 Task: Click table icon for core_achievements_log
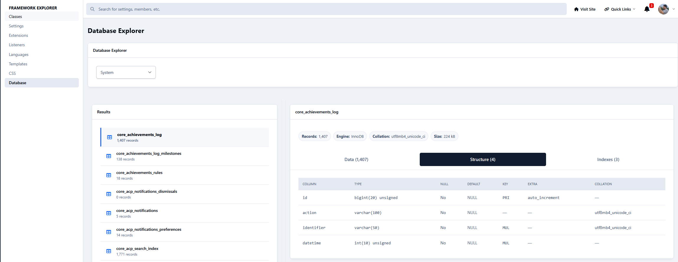(x=110, y=137)
